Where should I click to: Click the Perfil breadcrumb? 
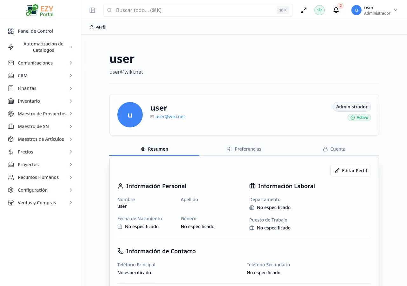pyautogui.click(x=98, y=27)
